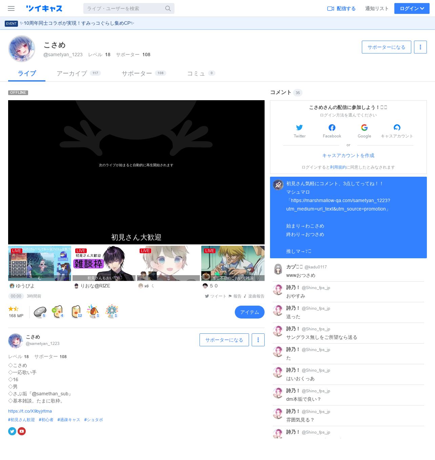Viewport: 435px width, 460px height.
Task: Click header サポーターになる button
Action: click(386, 47)
